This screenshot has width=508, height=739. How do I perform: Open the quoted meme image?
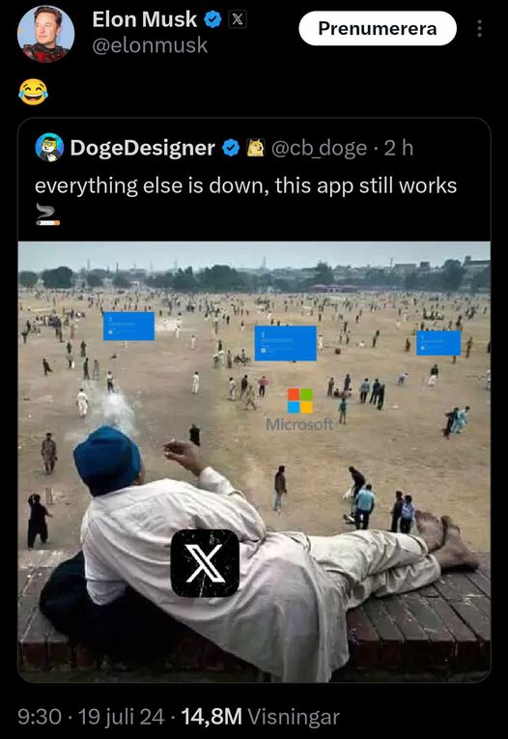(x=254, y=462)
